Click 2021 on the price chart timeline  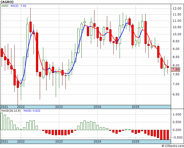4,107
